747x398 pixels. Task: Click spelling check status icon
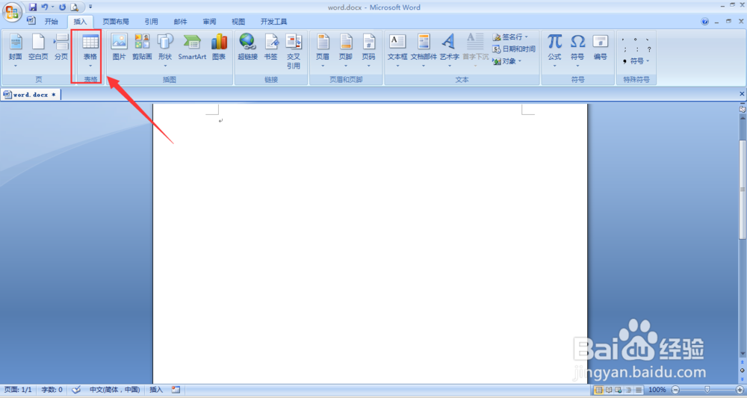76,390
